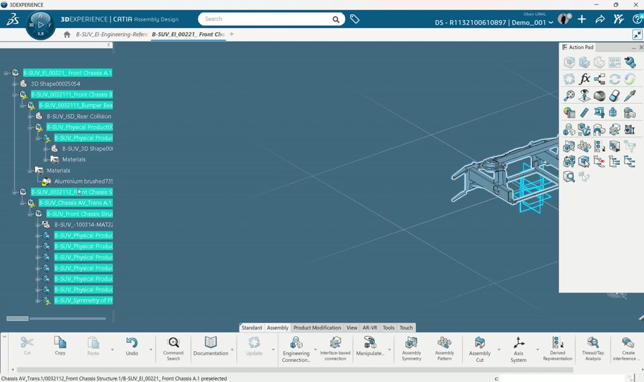Collapse root B-SUV_EI_00221 tree node

6,73
